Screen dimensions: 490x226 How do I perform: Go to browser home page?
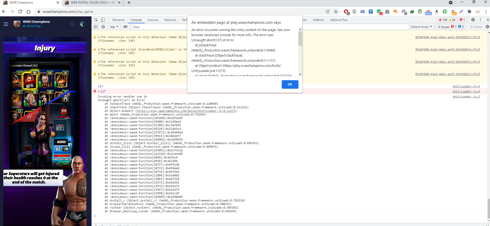(x=29, y=12)
